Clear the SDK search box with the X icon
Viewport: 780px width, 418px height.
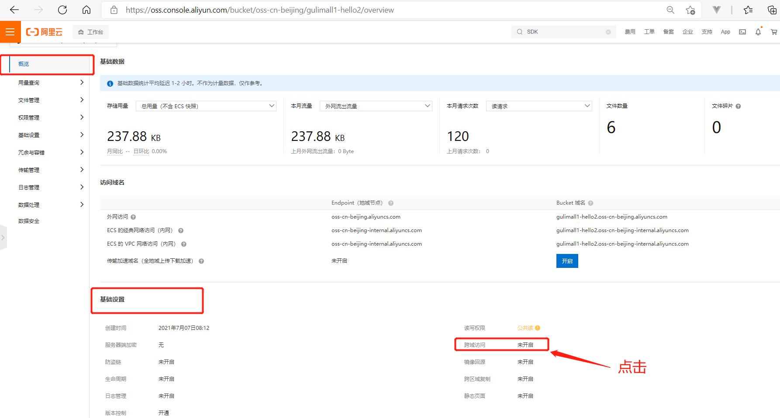tap(608, 32)
